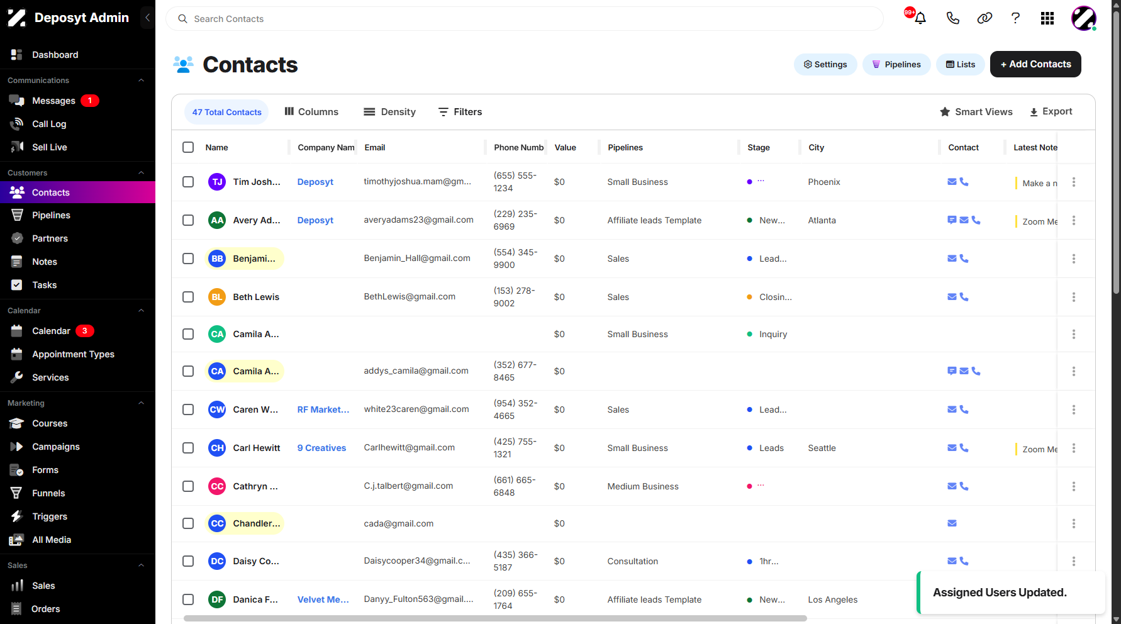Collapse the Calendar sidebar section
The width and height of the screenshot is (1121, 624).
click(141, 311)
